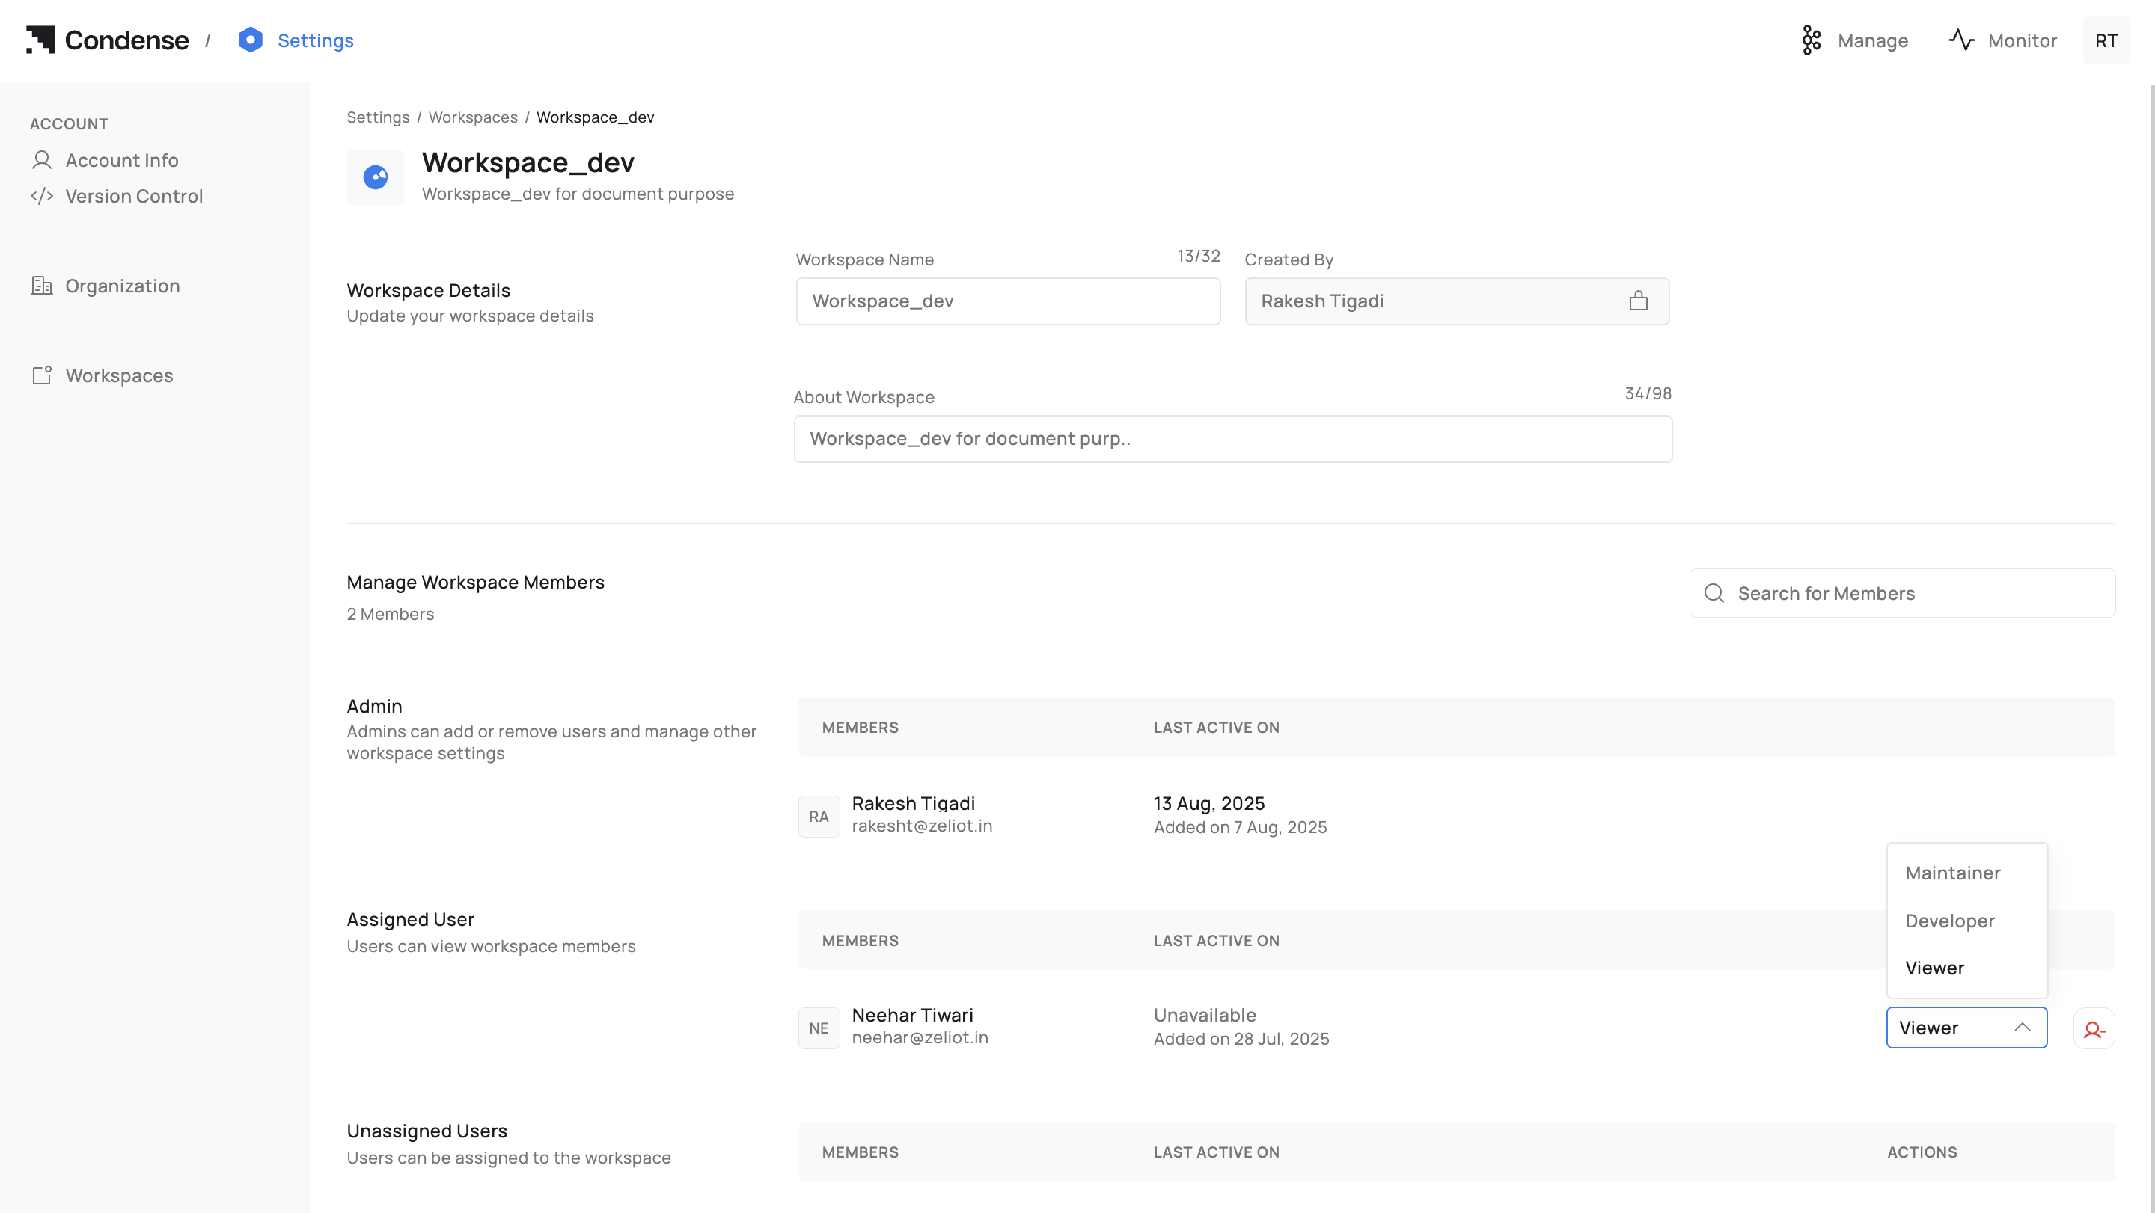Viewport: 2155px width, 1213px height.
Task: Click the search magnifier icon in members search
Action: 1714,594
